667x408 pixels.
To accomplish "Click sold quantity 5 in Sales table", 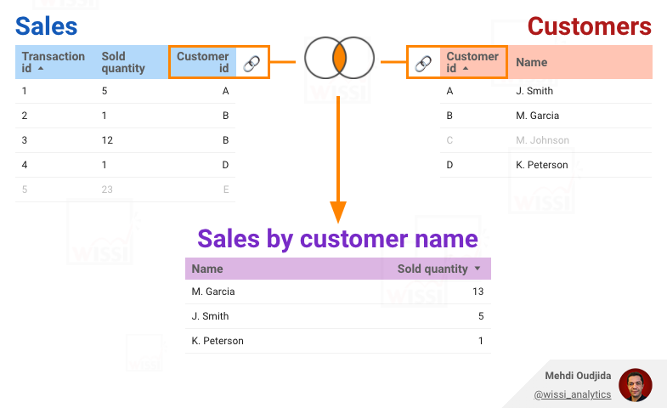I will click(x=105, y=91).
